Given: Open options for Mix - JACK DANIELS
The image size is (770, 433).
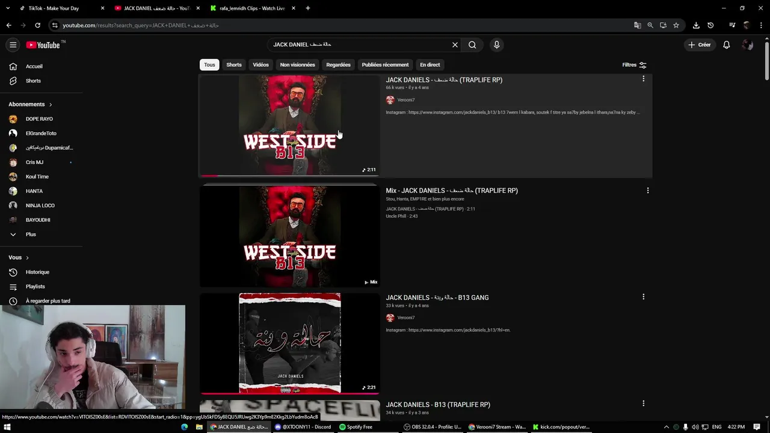Looking at the screenshot, I should tap(648, 191).
